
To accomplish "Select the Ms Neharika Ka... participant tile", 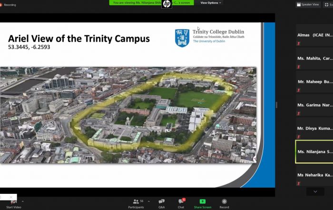I will coord(314,175).
